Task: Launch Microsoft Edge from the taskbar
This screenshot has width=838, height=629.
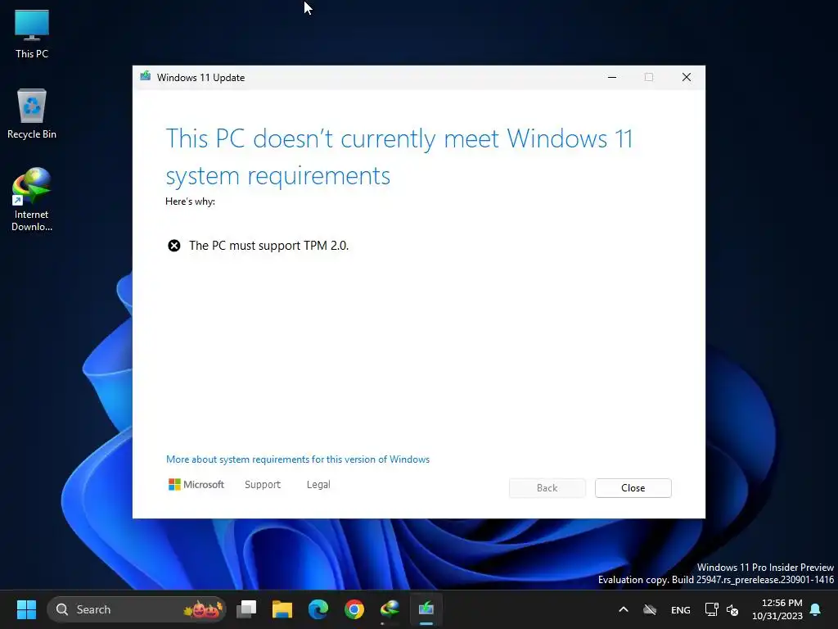Action: 318,609
